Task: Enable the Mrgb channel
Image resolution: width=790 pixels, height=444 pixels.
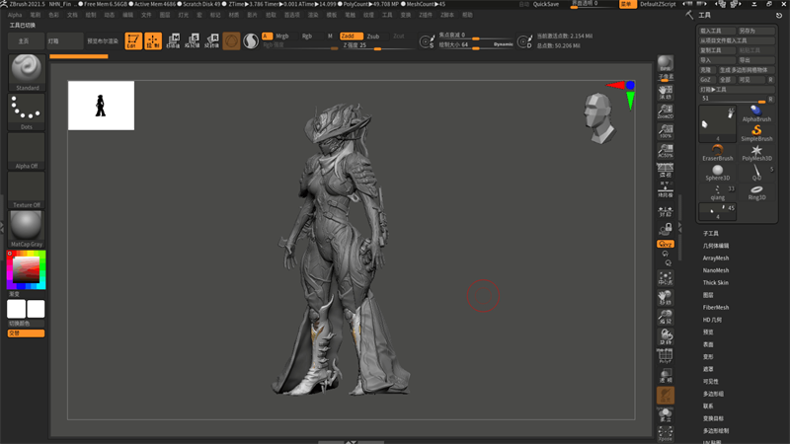Action: tap(282, 36)
